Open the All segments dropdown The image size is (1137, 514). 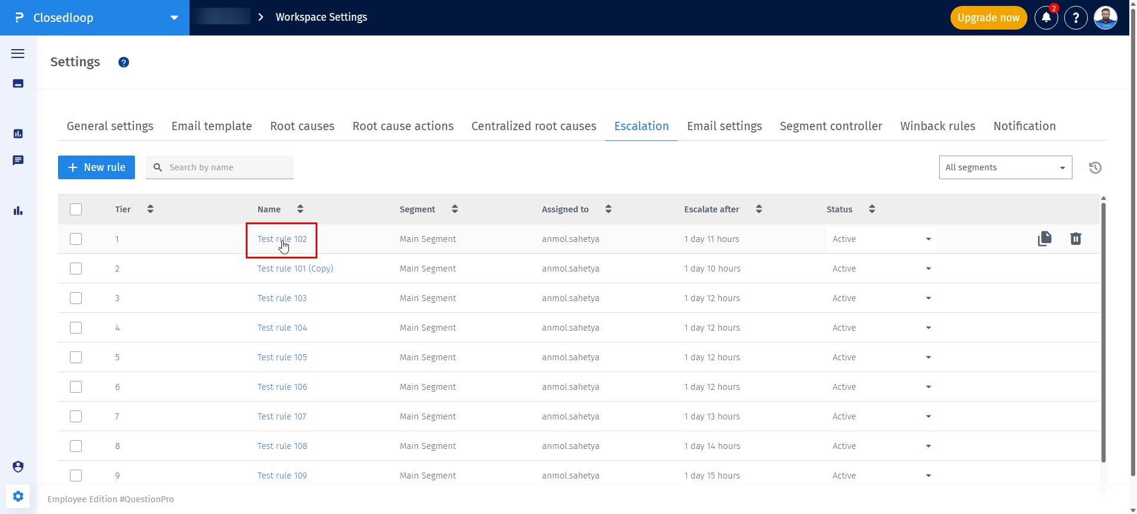coord(1005,167)
